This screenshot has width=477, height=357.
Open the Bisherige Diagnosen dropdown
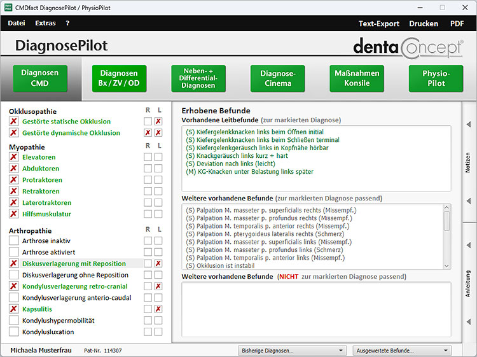pos(292,351)
